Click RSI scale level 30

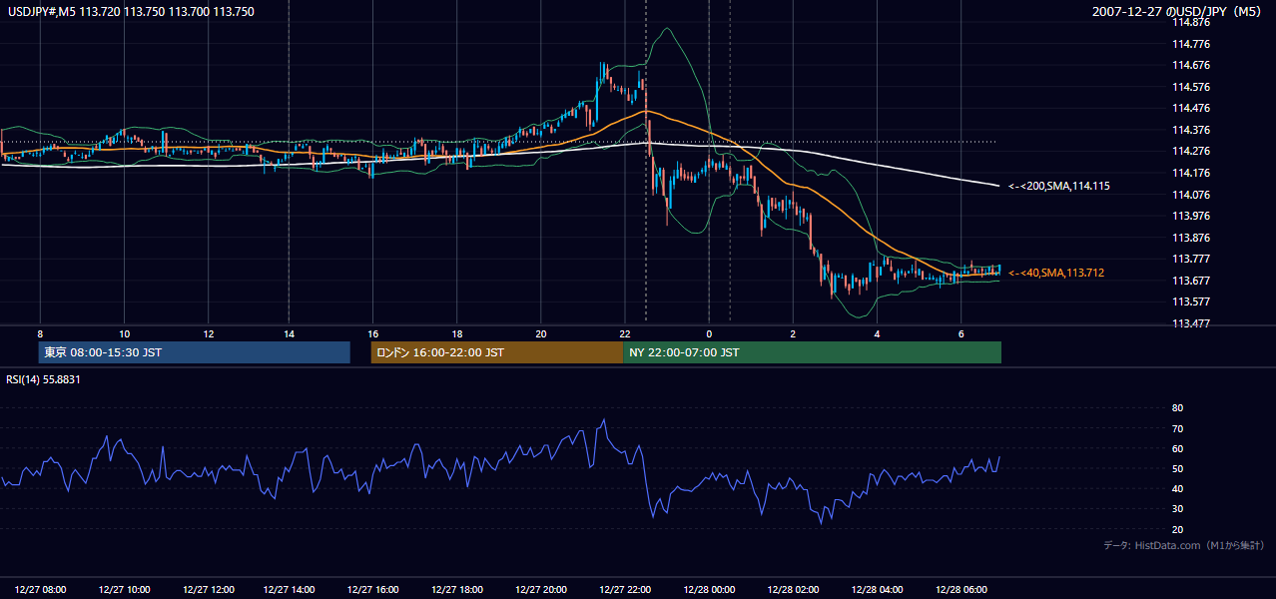(1177, 509)
